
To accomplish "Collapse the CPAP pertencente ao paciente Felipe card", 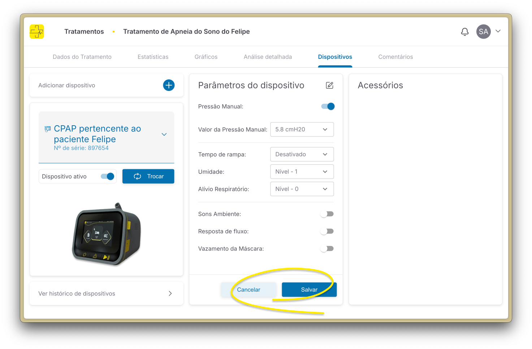I will 164,134.
